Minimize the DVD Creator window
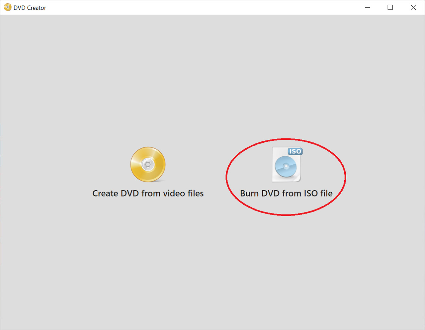Viewport: 425px width, 330px height. point(368,7)
